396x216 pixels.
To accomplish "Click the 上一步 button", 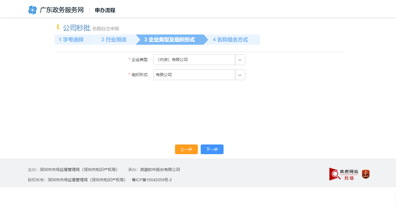I will pyautogui.click(x=186, y=149).
